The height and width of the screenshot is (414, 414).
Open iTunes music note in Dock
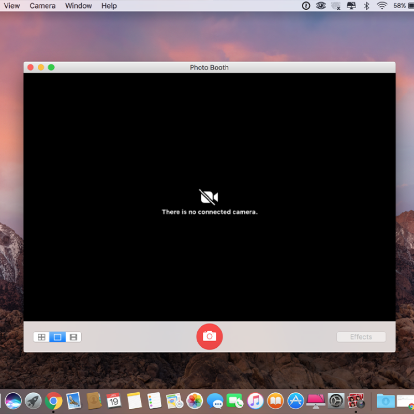click(255, 401)
